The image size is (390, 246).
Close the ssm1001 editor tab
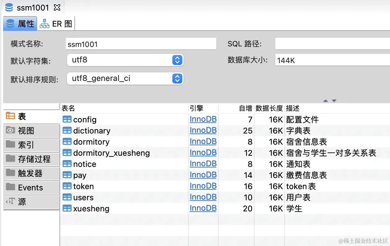coord(57,7)
